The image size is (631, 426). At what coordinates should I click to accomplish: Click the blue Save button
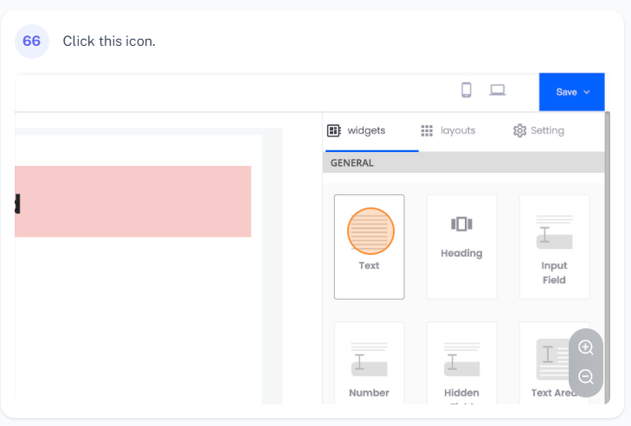[566, 92]
